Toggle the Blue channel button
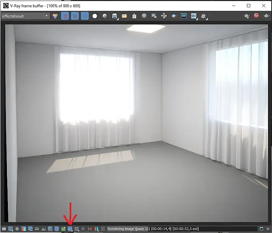 tap(85, 16)
